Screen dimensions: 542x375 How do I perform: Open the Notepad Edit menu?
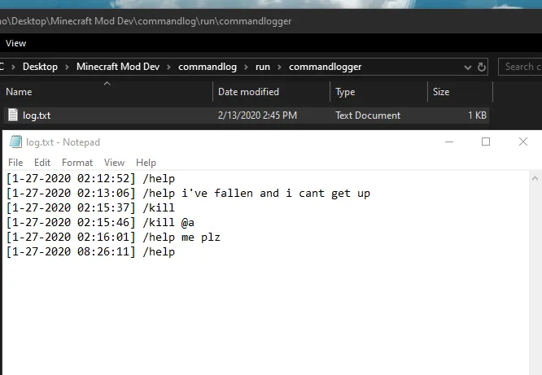coord(42,163)
